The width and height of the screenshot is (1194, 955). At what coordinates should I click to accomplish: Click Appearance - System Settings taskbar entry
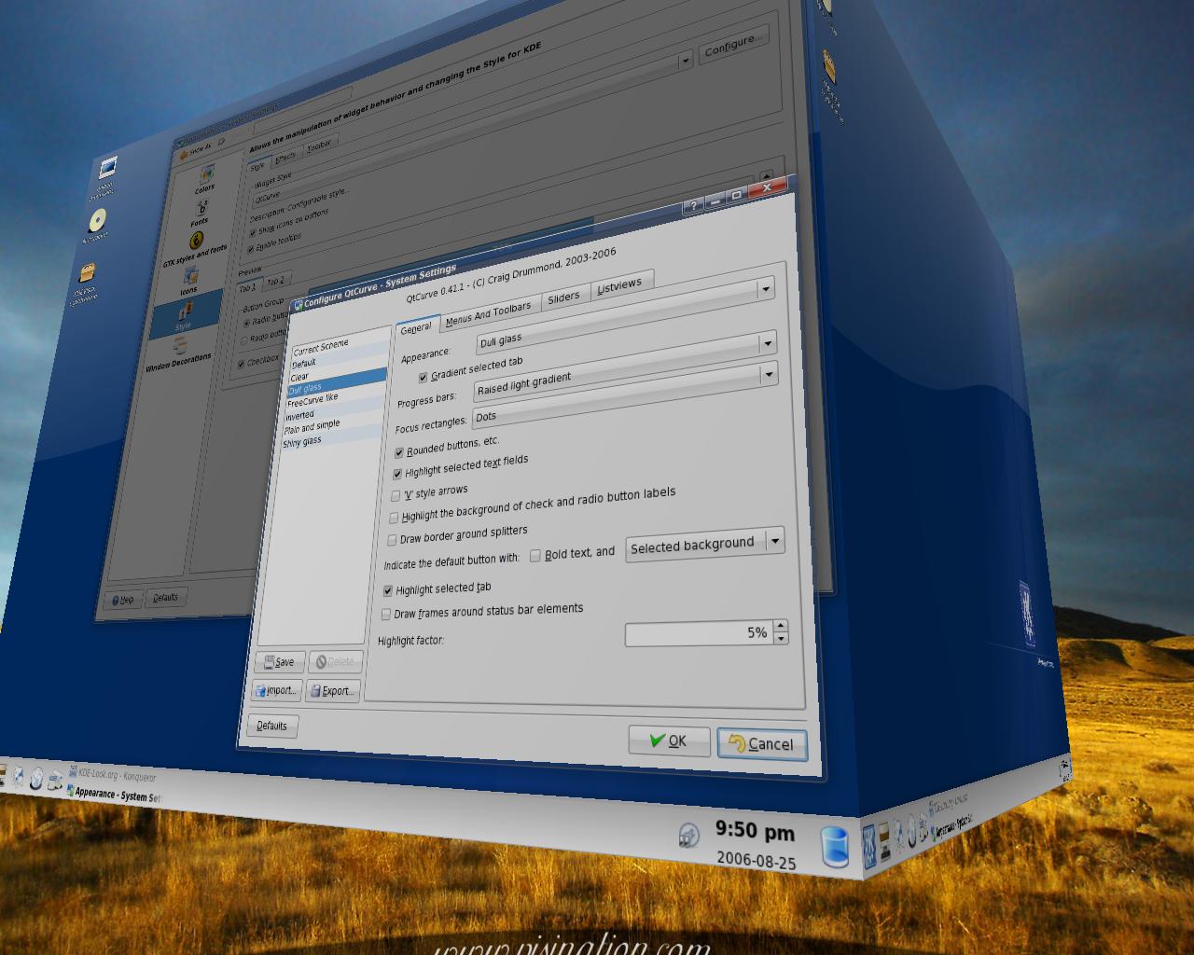click(114, 795)
